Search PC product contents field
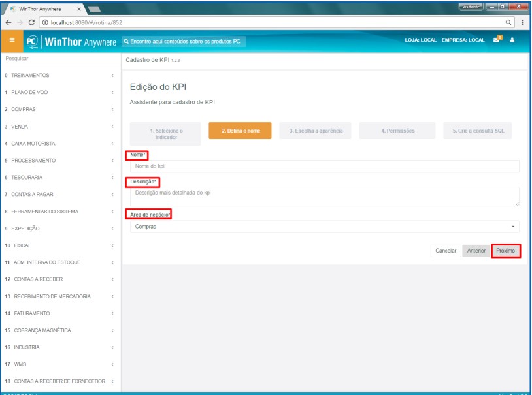This screenshot has width=532, height=395. tap(184, 41)
